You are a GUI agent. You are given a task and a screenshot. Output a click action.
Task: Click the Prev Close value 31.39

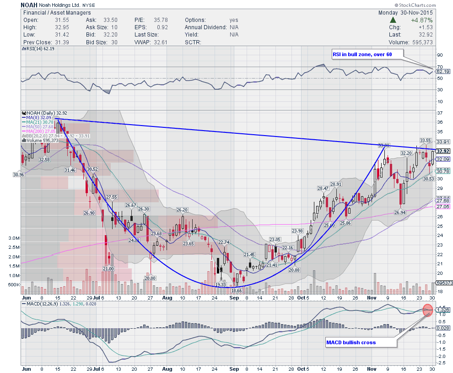point(62,42)
